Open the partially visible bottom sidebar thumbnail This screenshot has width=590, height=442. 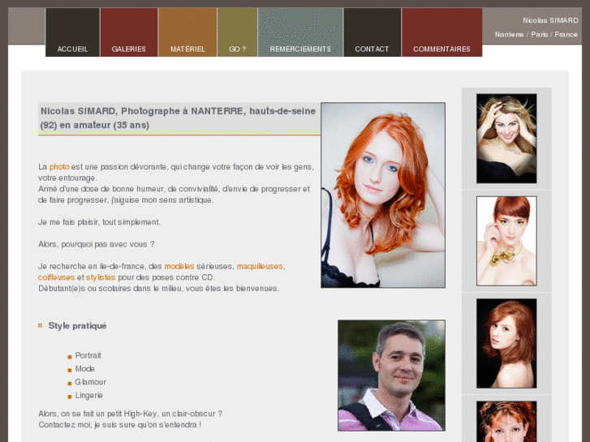point(506,421)
